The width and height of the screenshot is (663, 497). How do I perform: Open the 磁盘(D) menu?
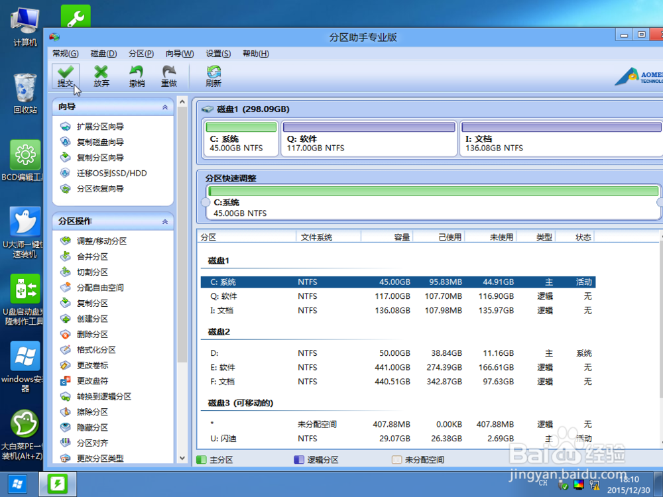(x=103, y=53)
